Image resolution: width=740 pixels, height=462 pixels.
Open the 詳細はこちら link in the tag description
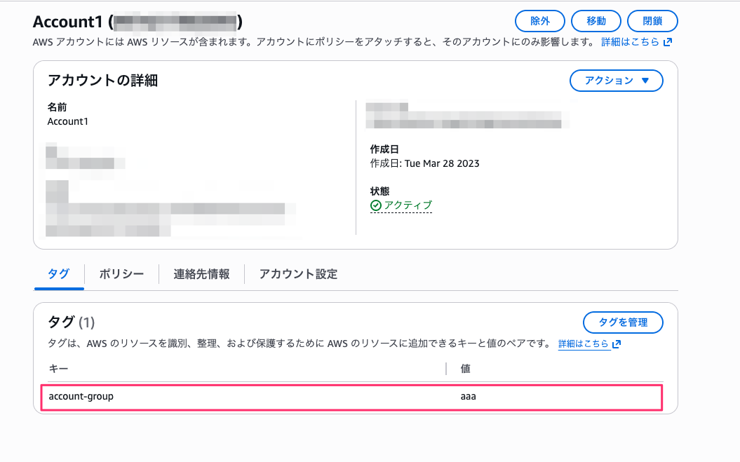click(585, 344)
